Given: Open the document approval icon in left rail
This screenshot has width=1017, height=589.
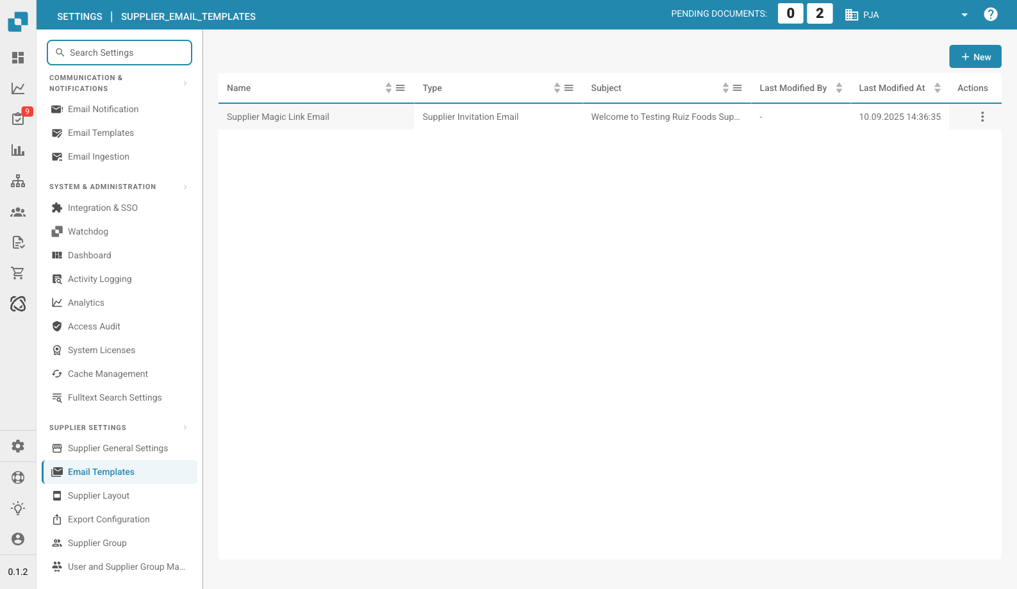Looking at the screenshot, I should pyautogui.click(x=18, y=242).
